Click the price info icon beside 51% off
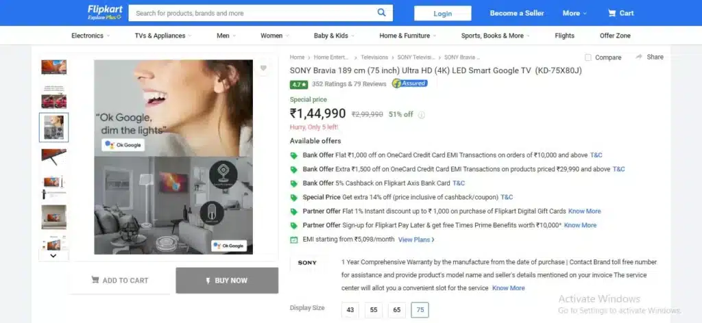The height and width of the screenshot is (323, 702). coord(422,115)
